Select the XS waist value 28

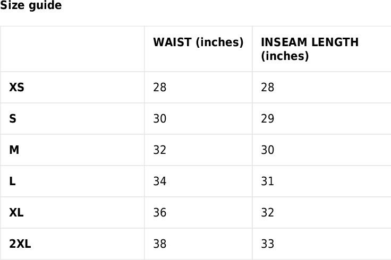coord(159,88)
